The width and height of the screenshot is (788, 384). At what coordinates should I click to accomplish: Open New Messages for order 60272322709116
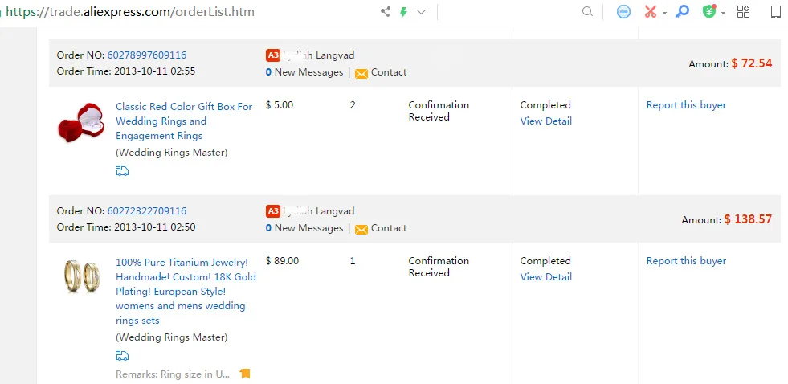(x=304, y=228)
